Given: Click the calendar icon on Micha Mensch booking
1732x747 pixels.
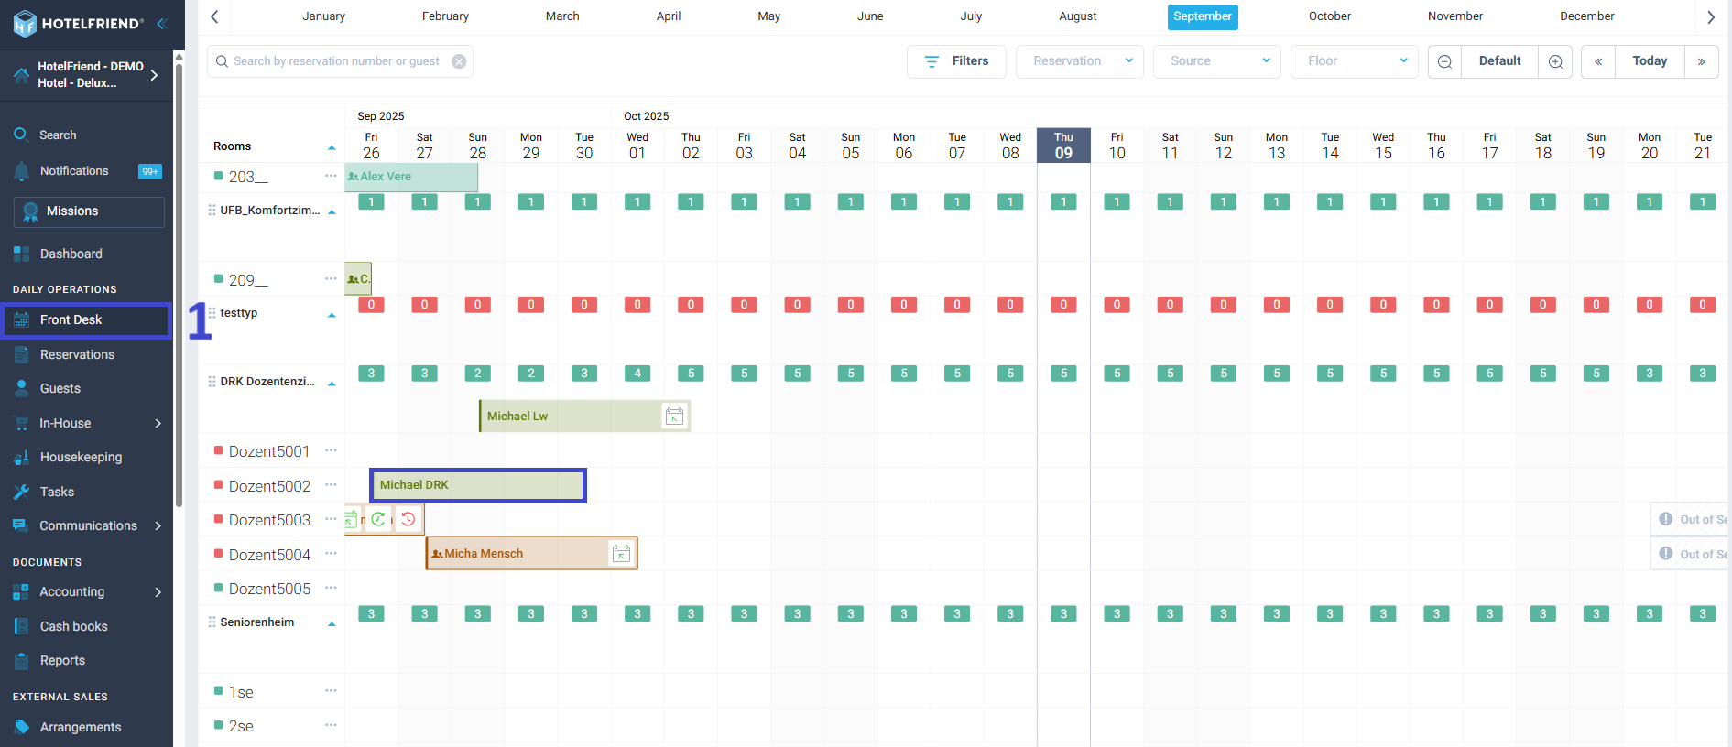Looking at the screenshot, I should 621,554.
